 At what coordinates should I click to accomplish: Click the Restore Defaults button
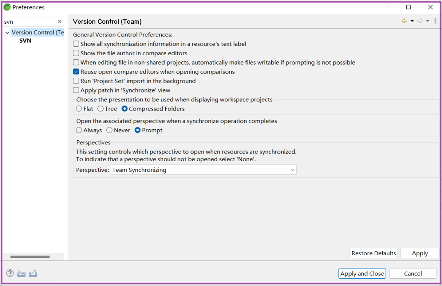[374, 253]
